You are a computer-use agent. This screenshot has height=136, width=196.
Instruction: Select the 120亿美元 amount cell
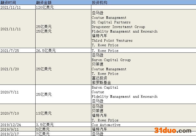pyautogui.click(x=45, y=7)
